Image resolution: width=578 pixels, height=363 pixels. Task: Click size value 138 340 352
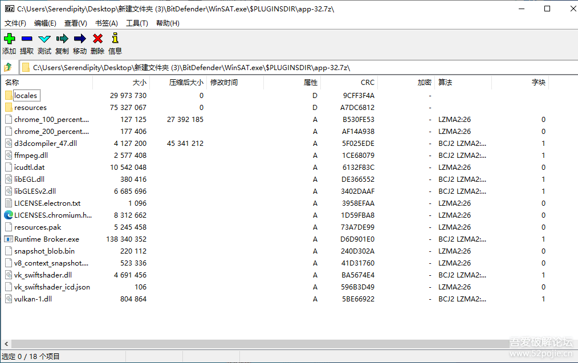click(x=126, y=239)
